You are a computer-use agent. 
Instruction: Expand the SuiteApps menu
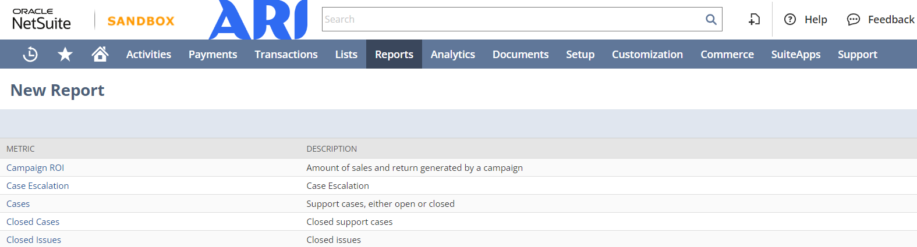click(796, 55)
